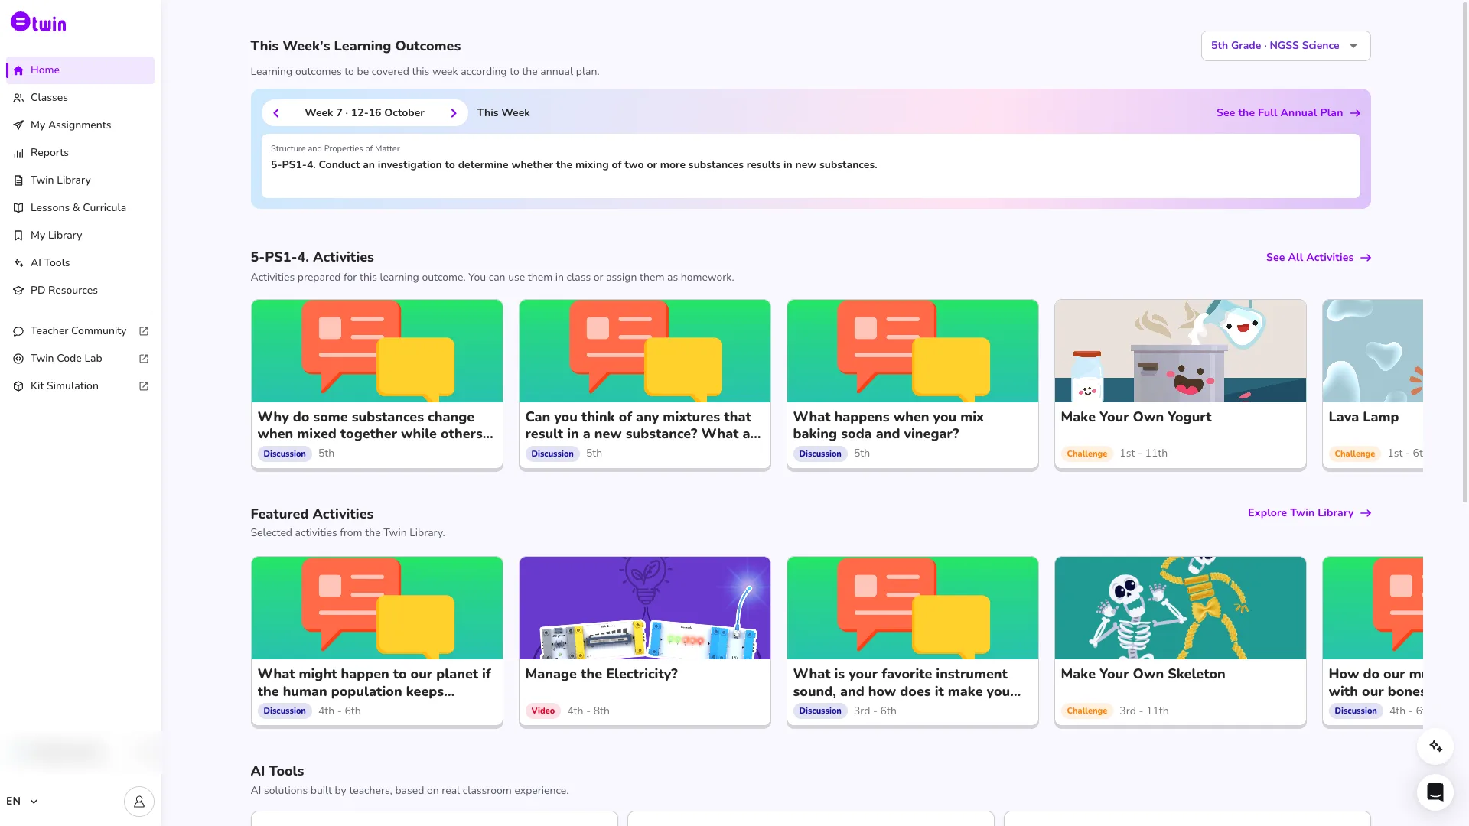The width and height of the screenshot is (1469, 826).
Task: Click the Twin Library document icon
Action: (x=18, y=180)
